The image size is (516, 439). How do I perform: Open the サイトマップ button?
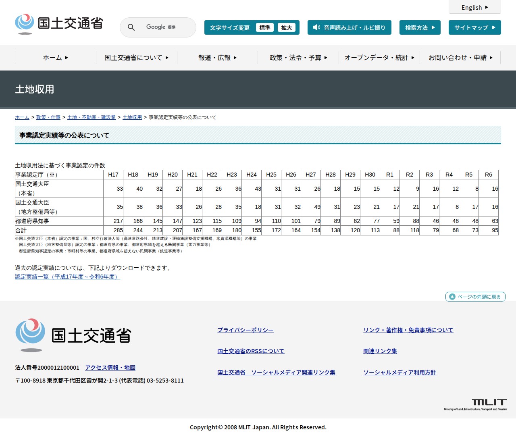(474, 27)
